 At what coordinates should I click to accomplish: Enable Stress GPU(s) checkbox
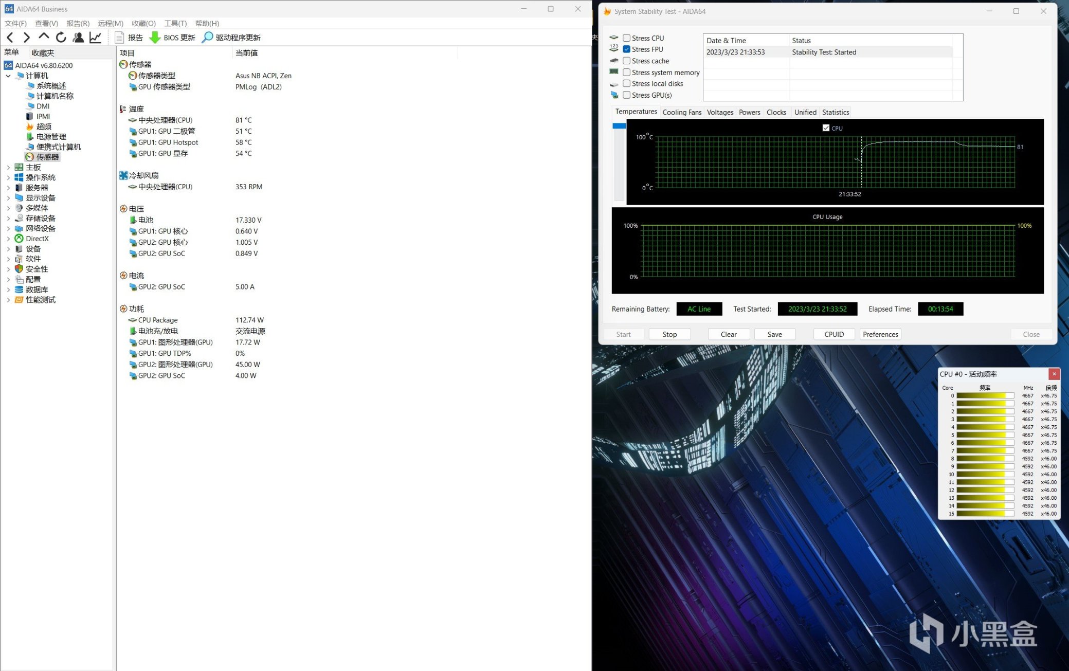click(626, 95)
